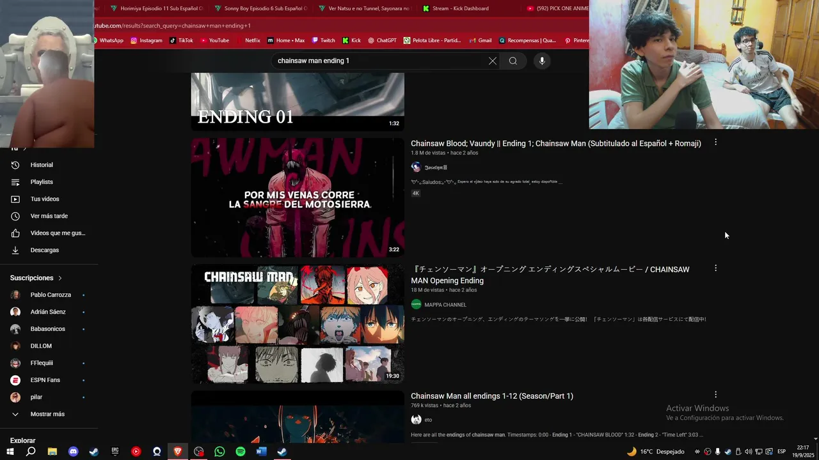Start voice search with the microphone icon
This screenshot has height=460, width=819.
(542, 61)
